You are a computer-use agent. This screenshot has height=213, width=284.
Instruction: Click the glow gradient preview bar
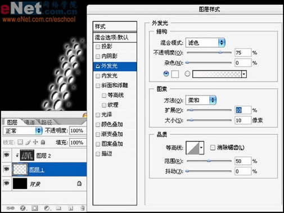[x=217, y=74]
